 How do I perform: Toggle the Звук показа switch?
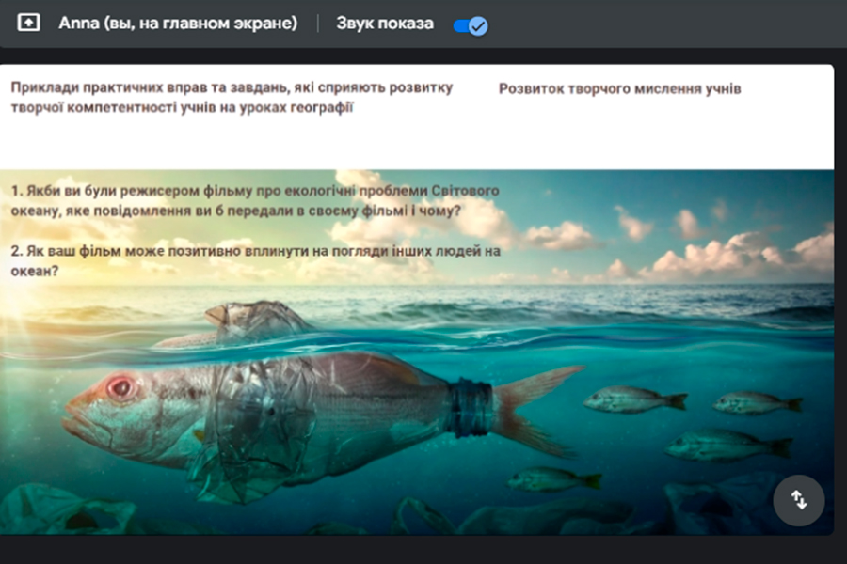471,25
